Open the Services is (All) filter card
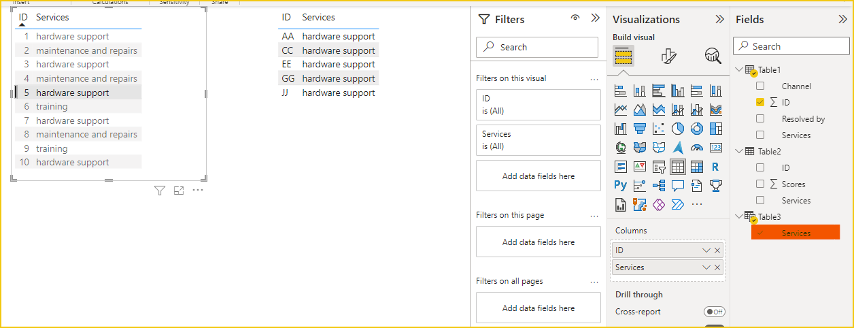 click(x=539, y=140)
